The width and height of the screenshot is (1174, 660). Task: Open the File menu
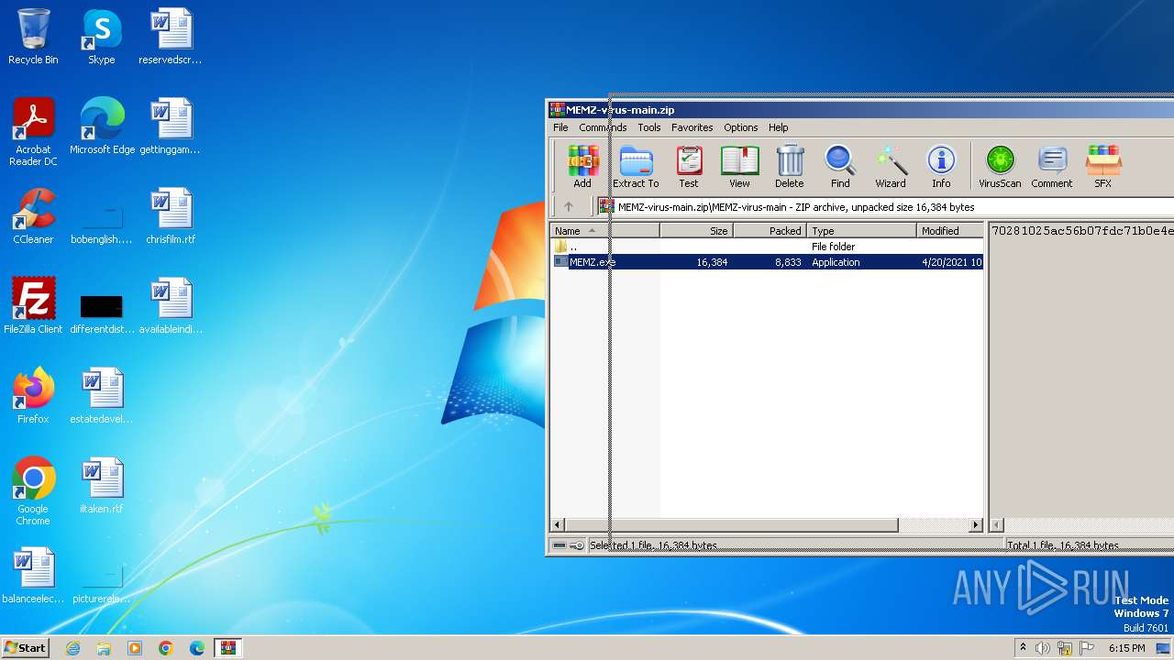(560, 127)
